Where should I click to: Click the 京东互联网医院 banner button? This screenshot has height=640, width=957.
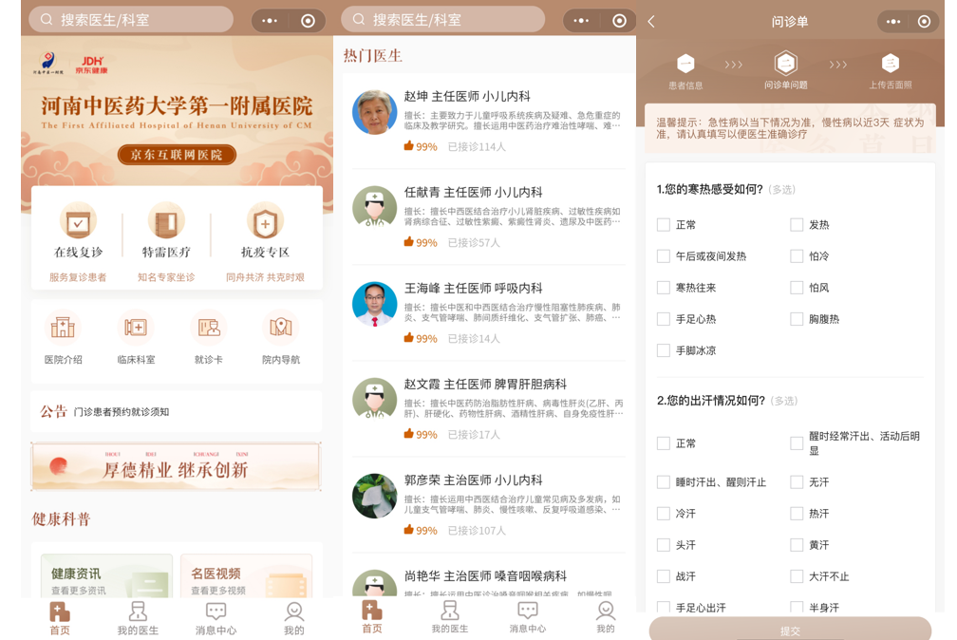177,155
